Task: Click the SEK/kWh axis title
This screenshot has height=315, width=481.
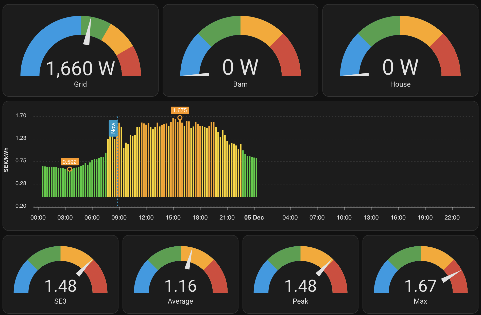Action: pos(6,160)
